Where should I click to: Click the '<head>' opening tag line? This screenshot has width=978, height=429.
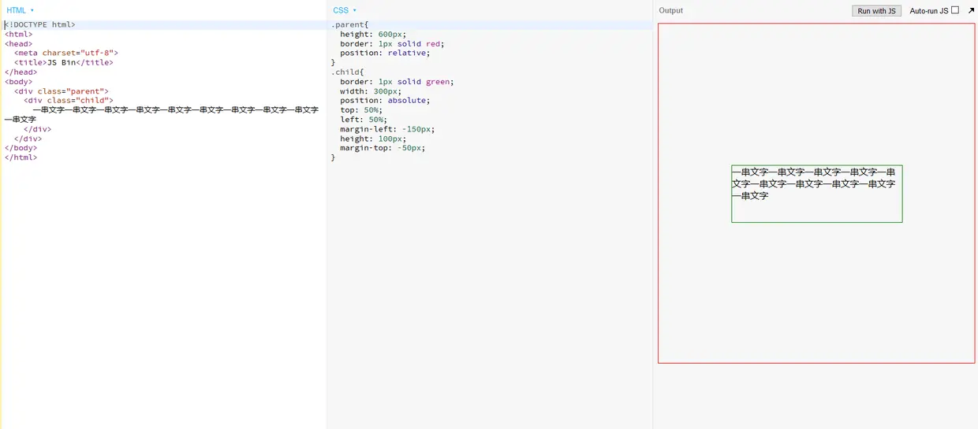[19, 43]
